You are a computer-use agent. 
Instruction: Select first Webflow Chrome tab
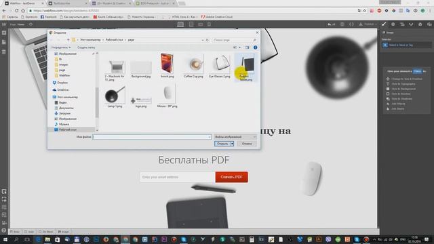[23, 3]
